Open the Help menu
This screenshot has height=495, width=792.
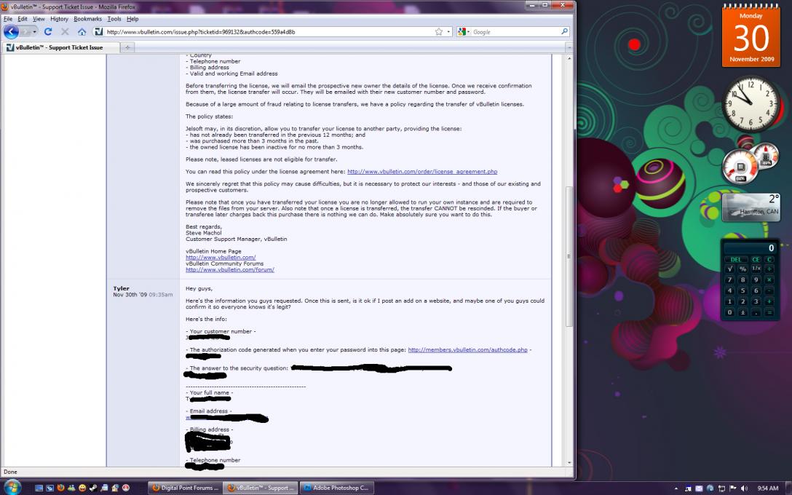pyautogui.click(x=132, y=19)
